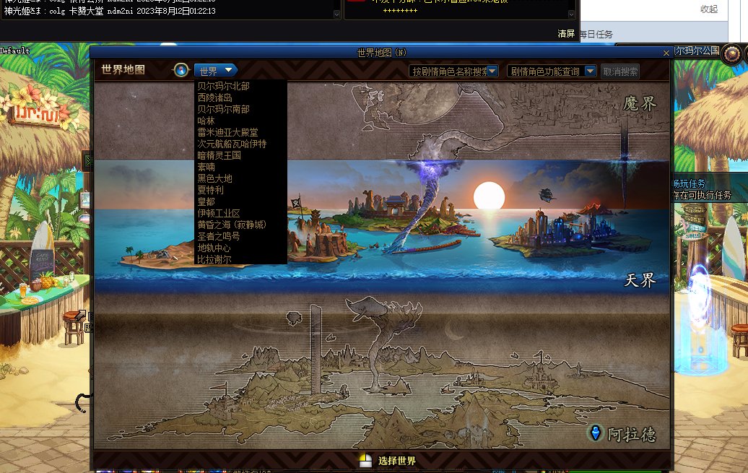Click the 收起 collapse link
This screenshot has height=473, width=748.
[x=709, y=9]
